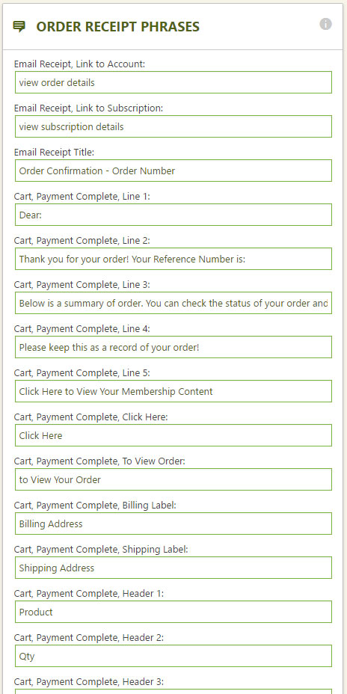
Task: Focus the Billing Address label field
Action: [173, 523]
